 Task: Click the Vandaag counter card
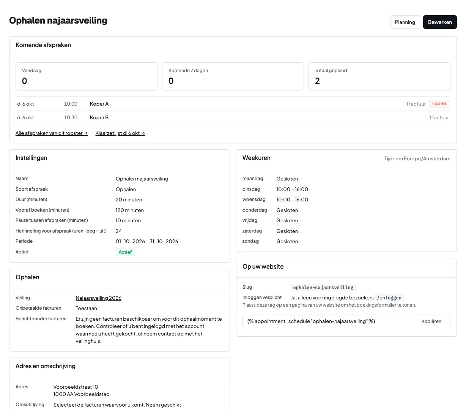click(87, 76)
